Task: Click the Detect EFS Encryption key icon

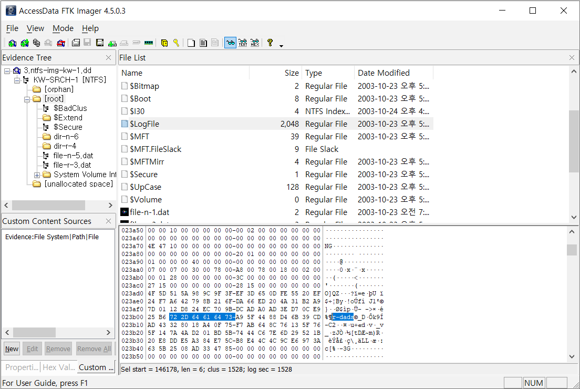Action: pos(176,43)
